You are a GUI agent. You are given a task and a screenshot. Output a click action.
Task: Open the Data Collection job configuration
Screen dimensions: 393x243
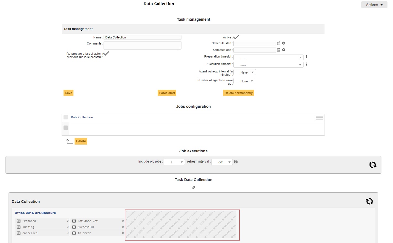click(x=82, y=117)
